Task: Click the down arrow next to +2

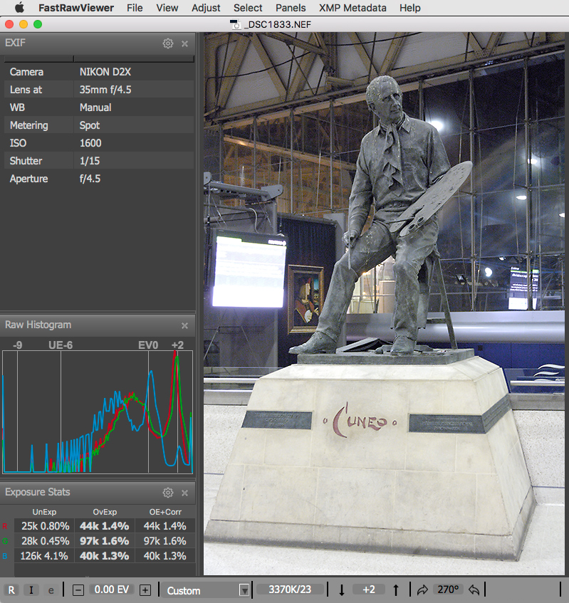Action: (342, 590)
